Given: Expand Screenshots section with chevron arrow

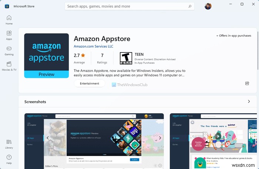Looking at the screenshot, I should (x=249, y=101).
